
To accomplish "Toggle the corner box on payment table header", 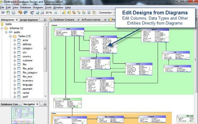I will coord(81,58).
